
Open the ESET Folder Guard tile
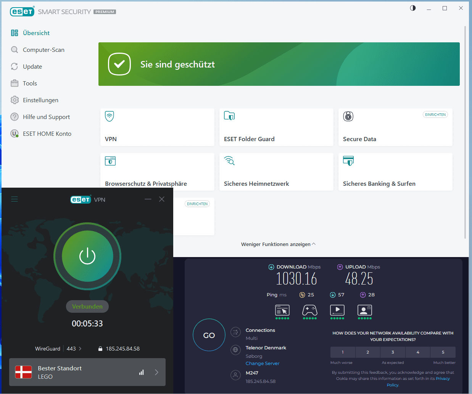276,127
